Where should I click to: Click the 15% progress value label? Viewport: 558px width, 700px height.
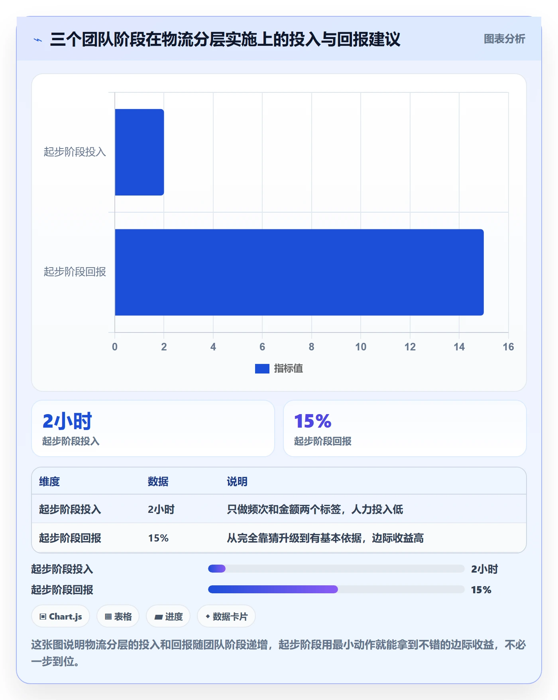point(481,590)
